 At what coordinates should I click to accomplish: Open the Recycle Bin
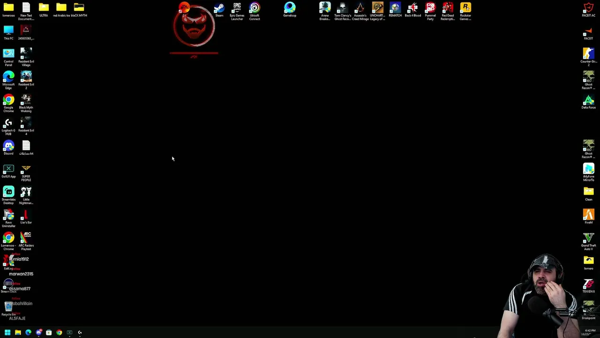(8, 309)
